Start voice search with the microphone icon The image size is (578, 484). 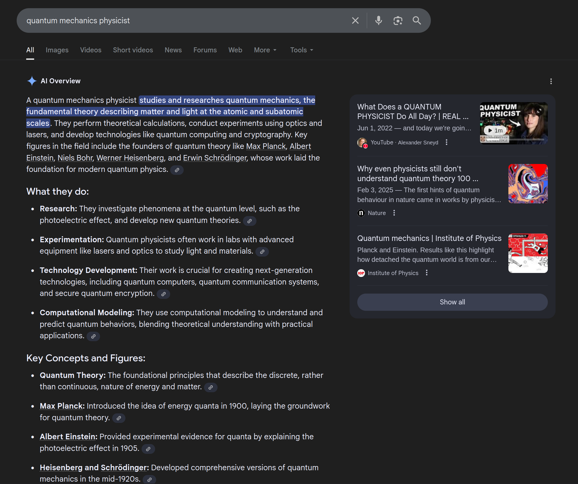point(378,21)
